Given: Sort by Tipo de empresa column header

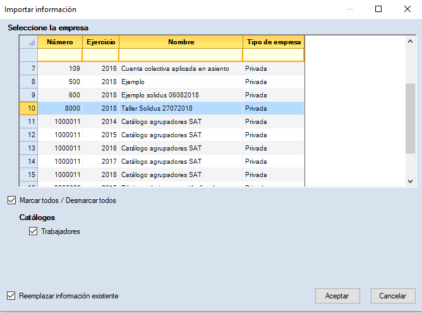Looking at the screenshot, I should pos(273,42).
